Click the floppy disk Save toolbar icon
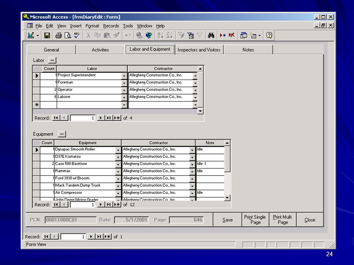Image resolution: width=354 pixels, height=265 pixels. click(47, 35)
